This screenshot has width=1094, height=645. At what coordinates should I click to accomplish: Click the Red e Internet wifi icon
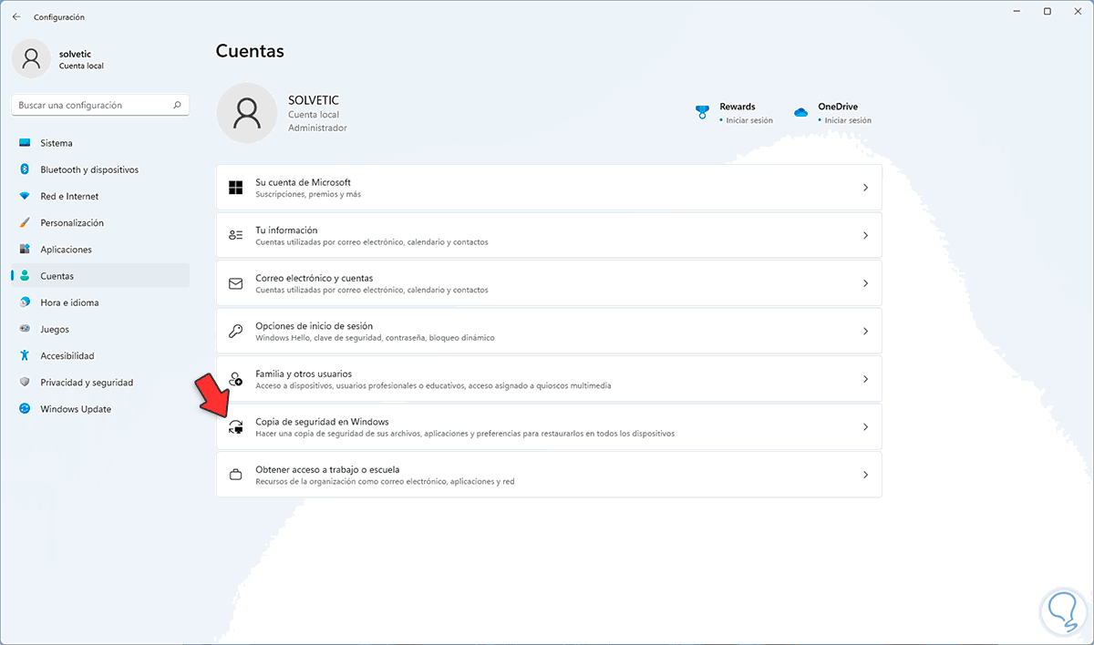point(25,196)
